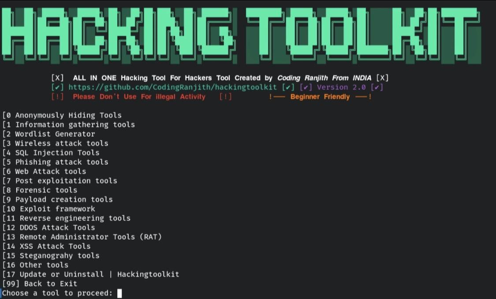The image size is (496, 299).
Task: Choose Update or Uninstall Hackingtoolkit
Action: tap(91, 274)
